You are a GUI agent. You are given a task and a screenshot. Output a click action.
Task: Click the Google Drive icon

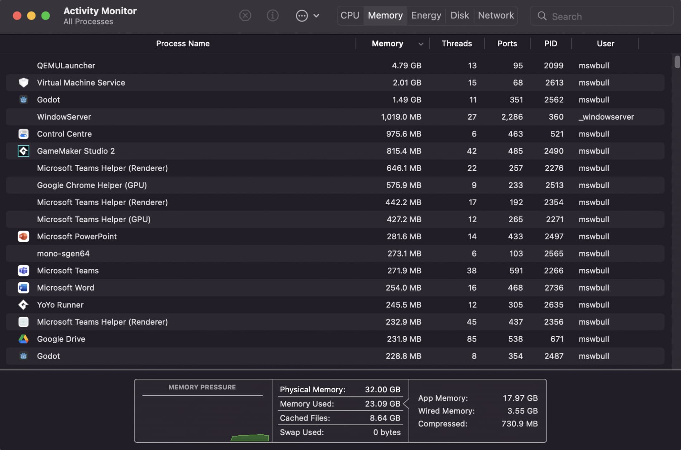click(x=23, y=339)
